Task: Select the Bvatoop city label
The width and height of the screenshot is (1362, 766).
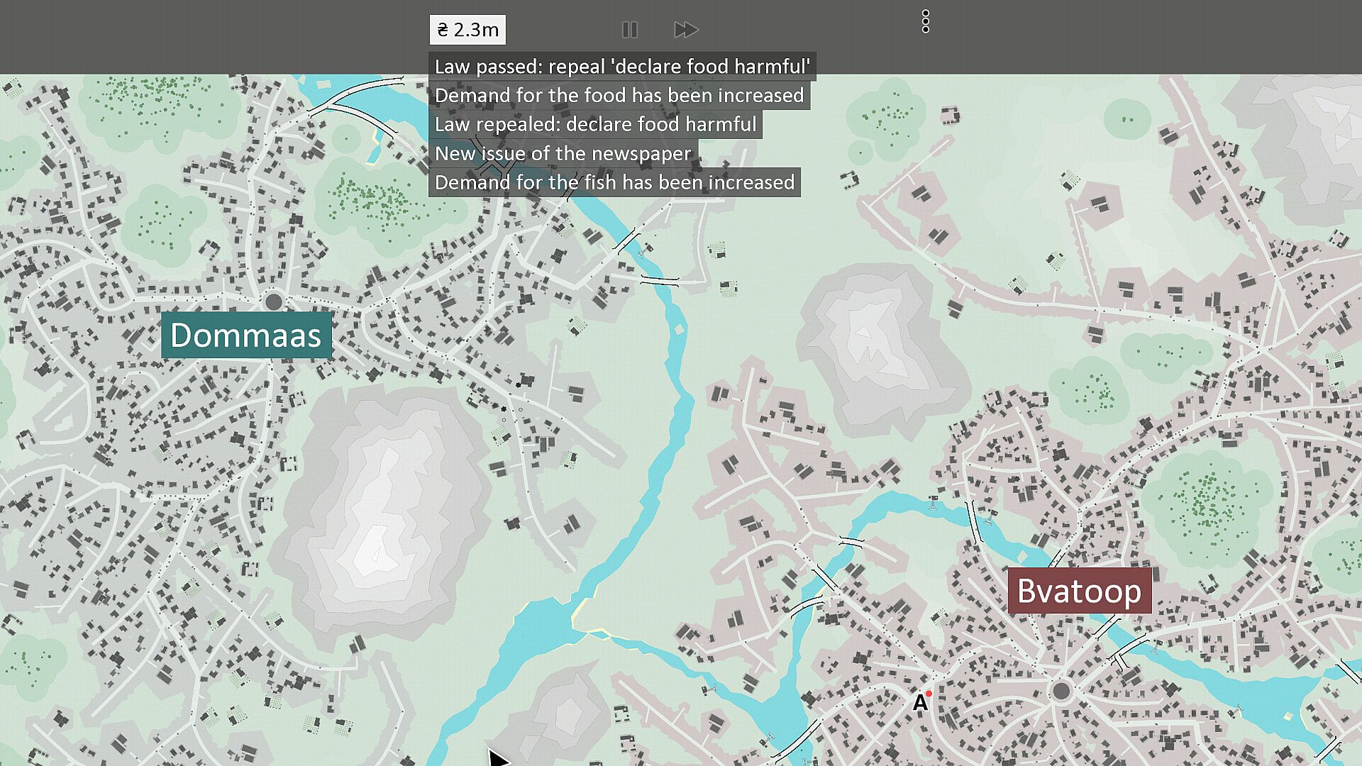Action: click(x=1079, y=591)
